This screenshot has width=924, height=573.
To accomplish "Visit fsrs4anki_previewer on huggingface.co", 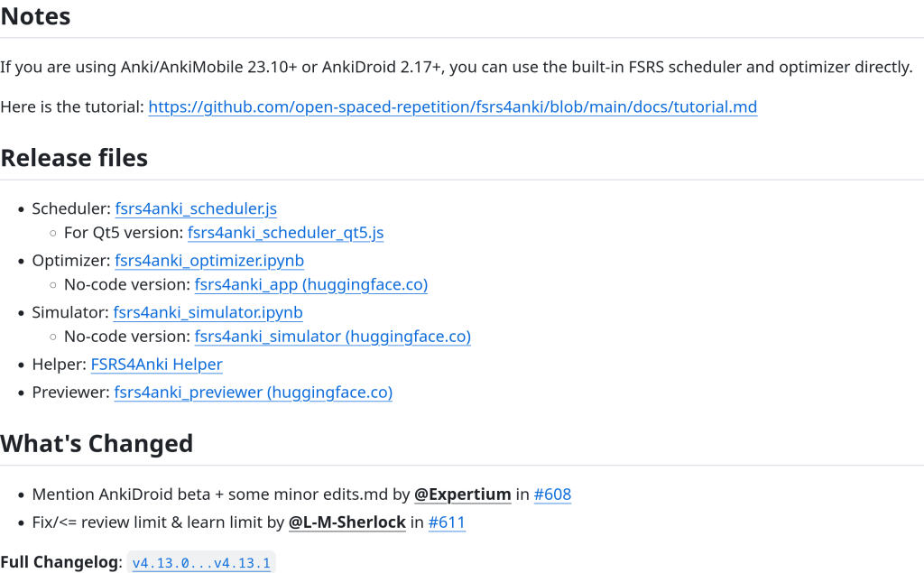I will (253, 393).
